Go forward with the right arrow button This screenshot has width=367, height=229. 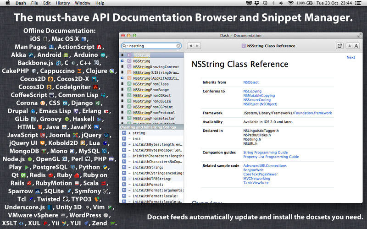tap(197, 46)
